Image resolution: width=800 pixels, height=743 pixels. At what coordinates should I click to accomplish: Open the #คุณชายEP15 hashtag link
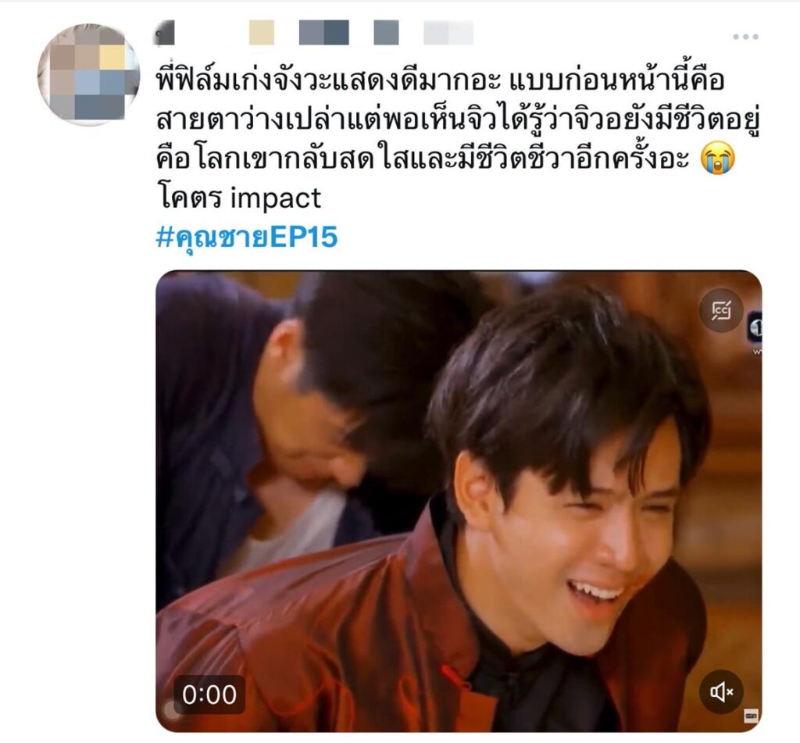[247, 238]
